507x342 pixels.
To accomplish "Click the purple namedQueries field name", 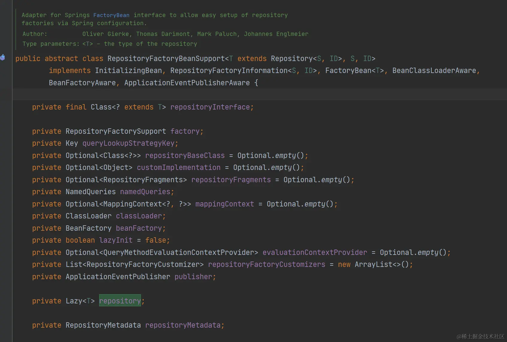I will (x=145, y=192).
